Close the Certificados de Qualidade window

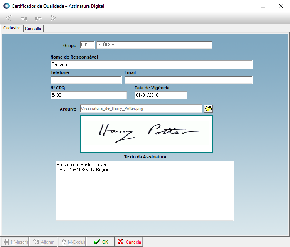pyautogui.click(x=281, y=6)
